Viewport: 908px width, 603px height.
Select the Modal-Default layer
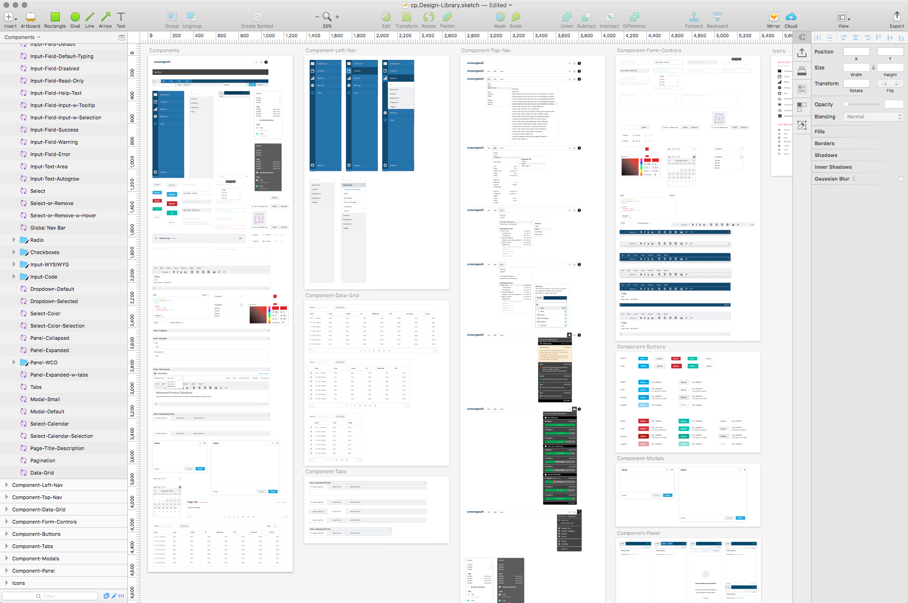click(x=47, y=412)
